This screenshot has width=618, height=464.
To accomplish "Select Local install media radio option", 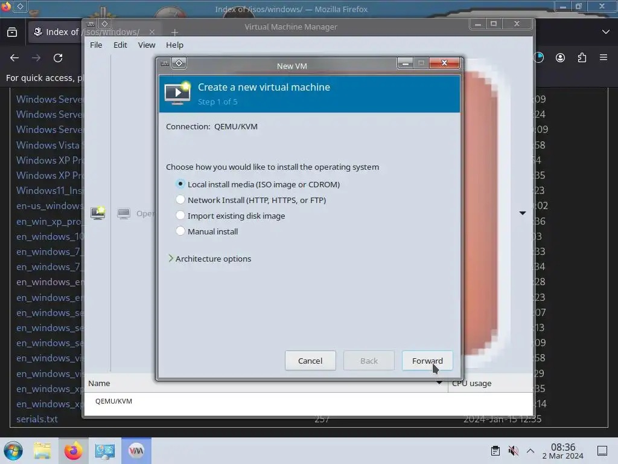I will coord(180,184).
